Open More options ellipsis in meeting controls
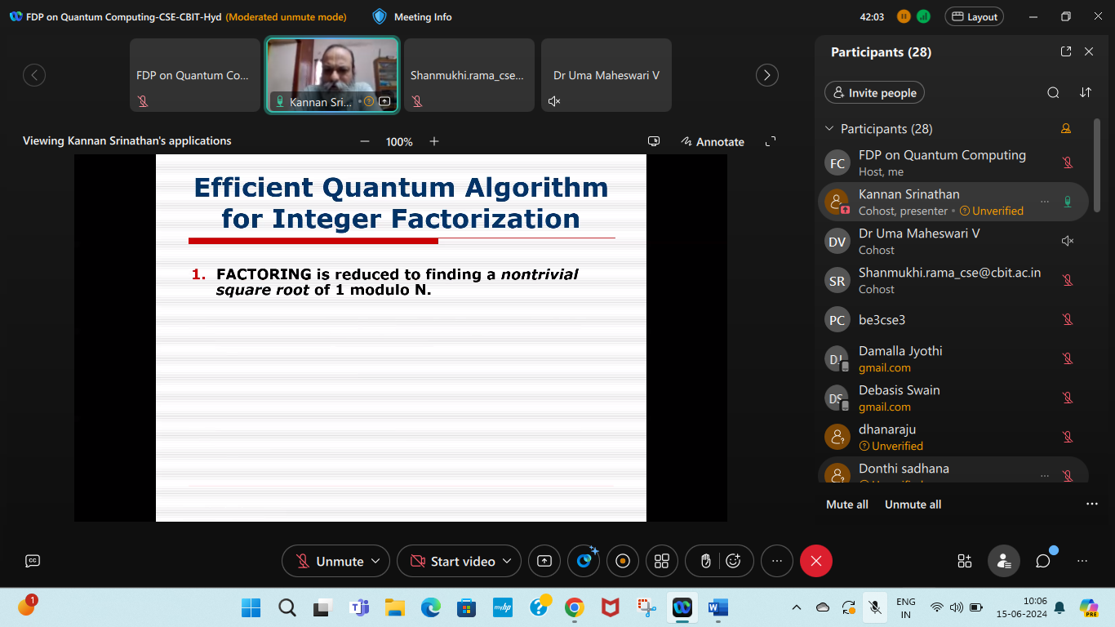The width and height of the screenshot is (1115, 627). click(x=777, y=561)
